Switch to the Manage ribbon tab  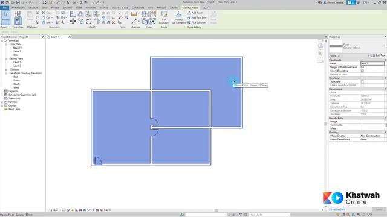click(161, 8)
